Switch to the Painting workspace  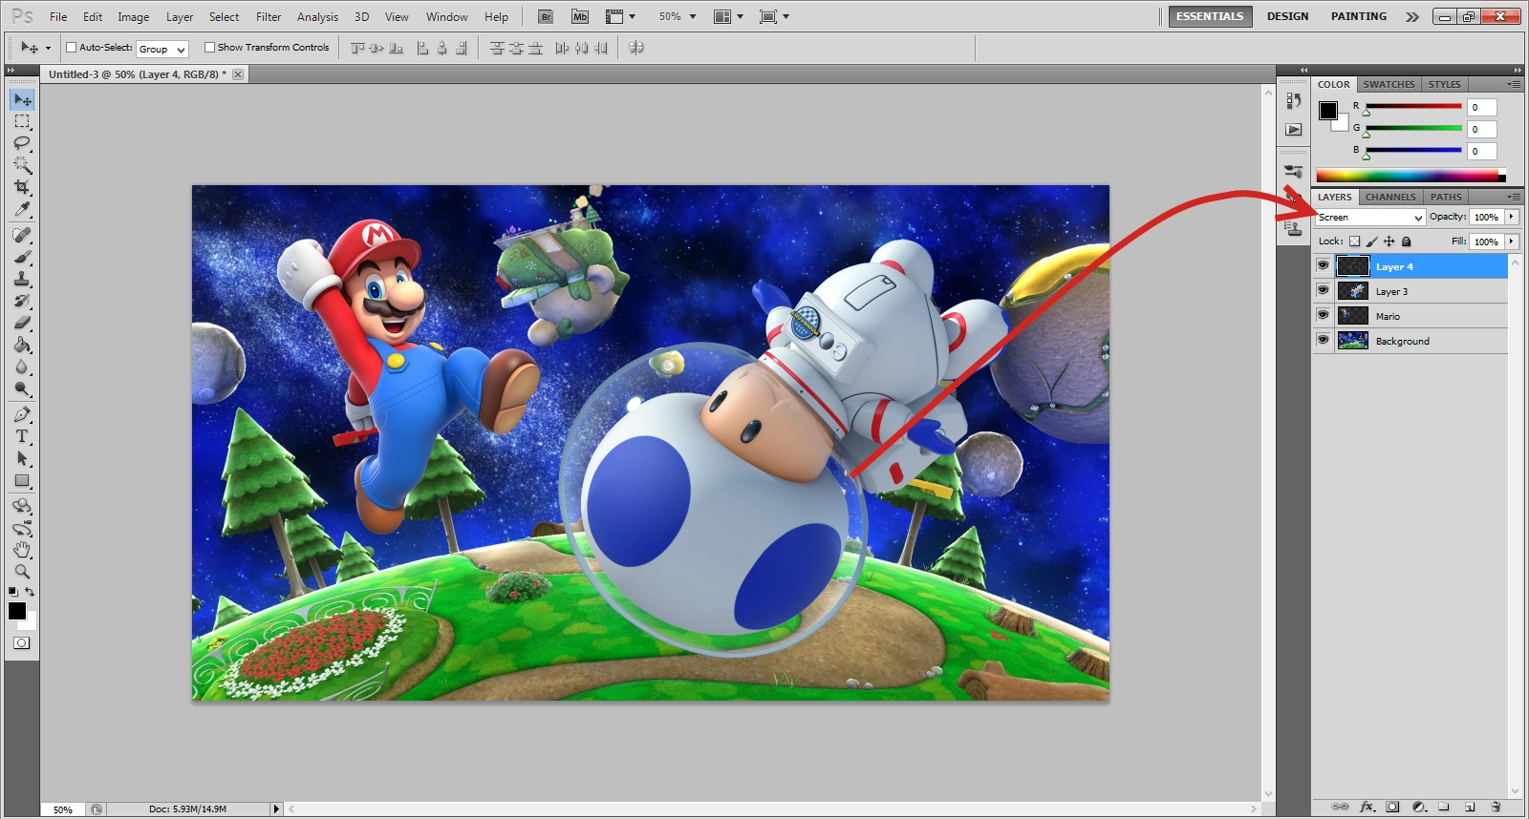[1358, 16]
